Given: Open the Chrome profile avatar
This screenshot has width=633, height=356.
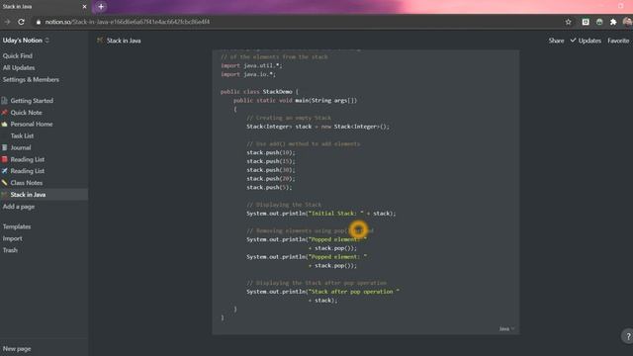Looking at the screenshot, I should (627, 22).
